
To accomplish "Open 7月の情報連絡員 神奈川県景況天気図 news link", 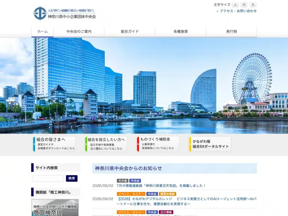I will coord(161,186).
